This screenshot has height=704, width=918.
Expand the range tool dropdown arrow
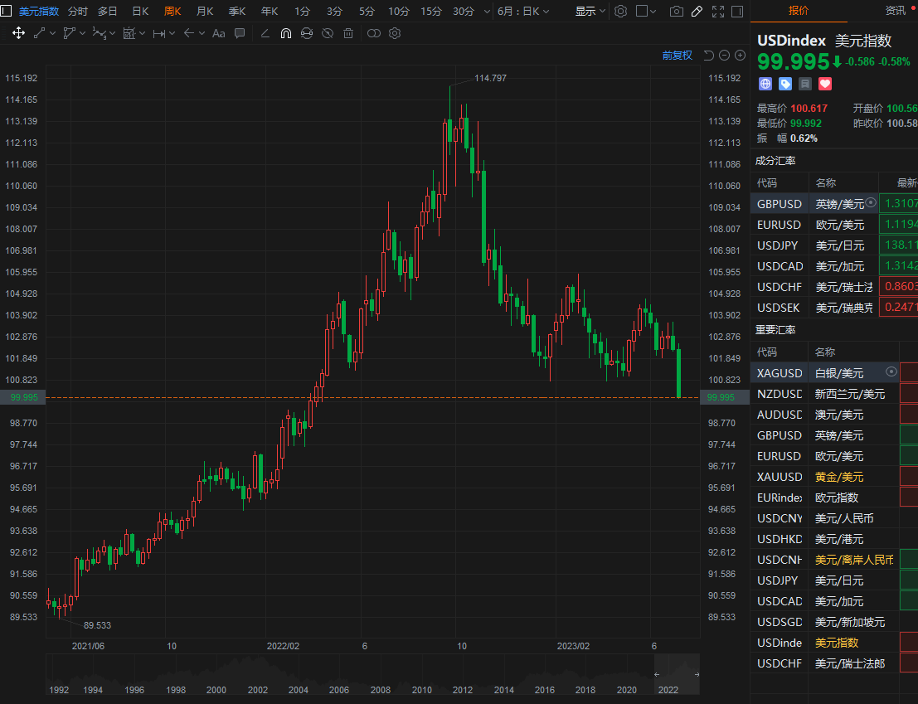(172, 33)
